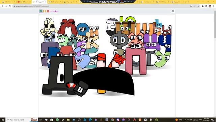The height and width of the screenshot is (122, 216).
Task: Open the Windows Start menu
Action: point(3,120)
